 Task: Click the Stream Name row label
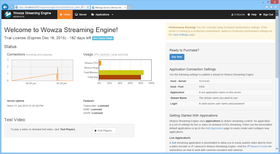178,98
